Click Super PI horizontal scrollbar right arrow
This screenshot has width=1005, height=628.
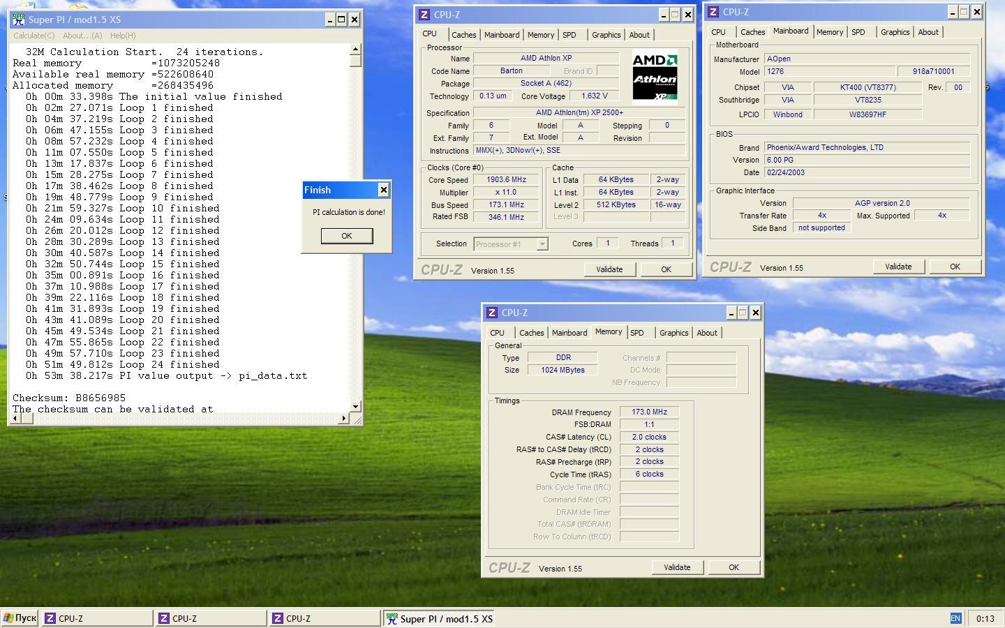click(x=344, y=418)
